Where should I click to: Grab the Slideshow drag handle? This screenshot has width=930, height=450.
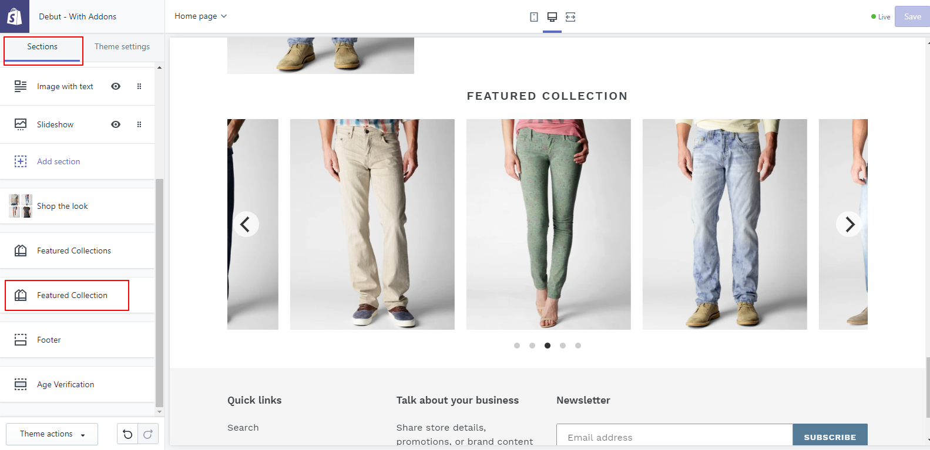pyautogui.click(x=139, y=124)
